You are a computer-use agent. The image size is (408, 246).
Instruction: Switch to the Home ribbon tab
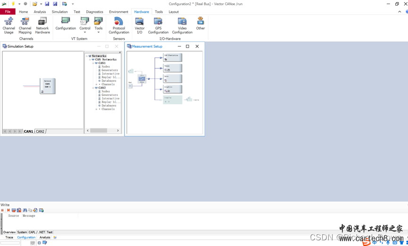[24, 12]
